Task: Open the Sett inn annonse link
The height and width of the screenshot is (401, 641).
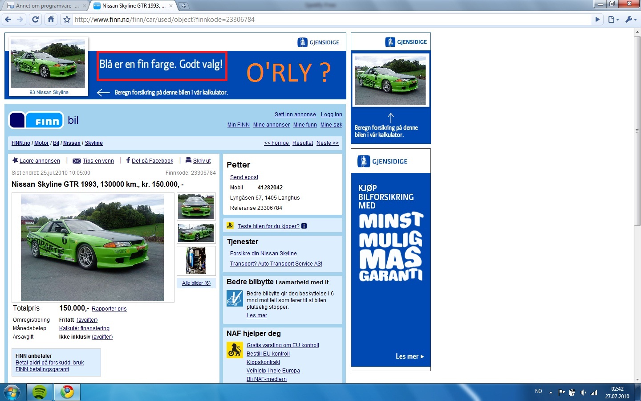Action: point(295,115)
